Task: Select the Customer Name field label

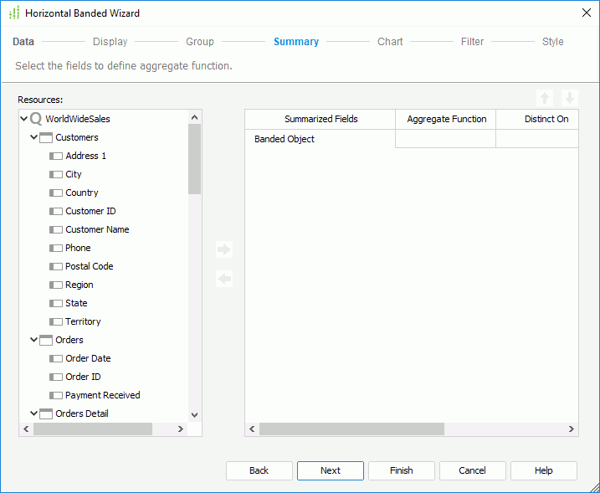Action: pos(97,229)
